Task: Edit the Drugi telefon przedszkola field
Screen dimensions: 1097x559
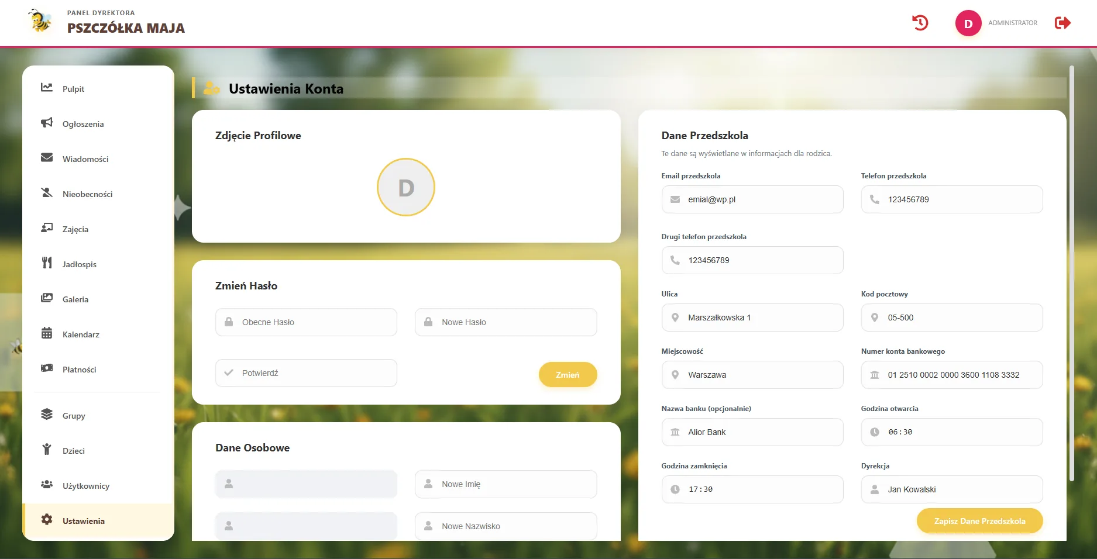Action: 752,260
